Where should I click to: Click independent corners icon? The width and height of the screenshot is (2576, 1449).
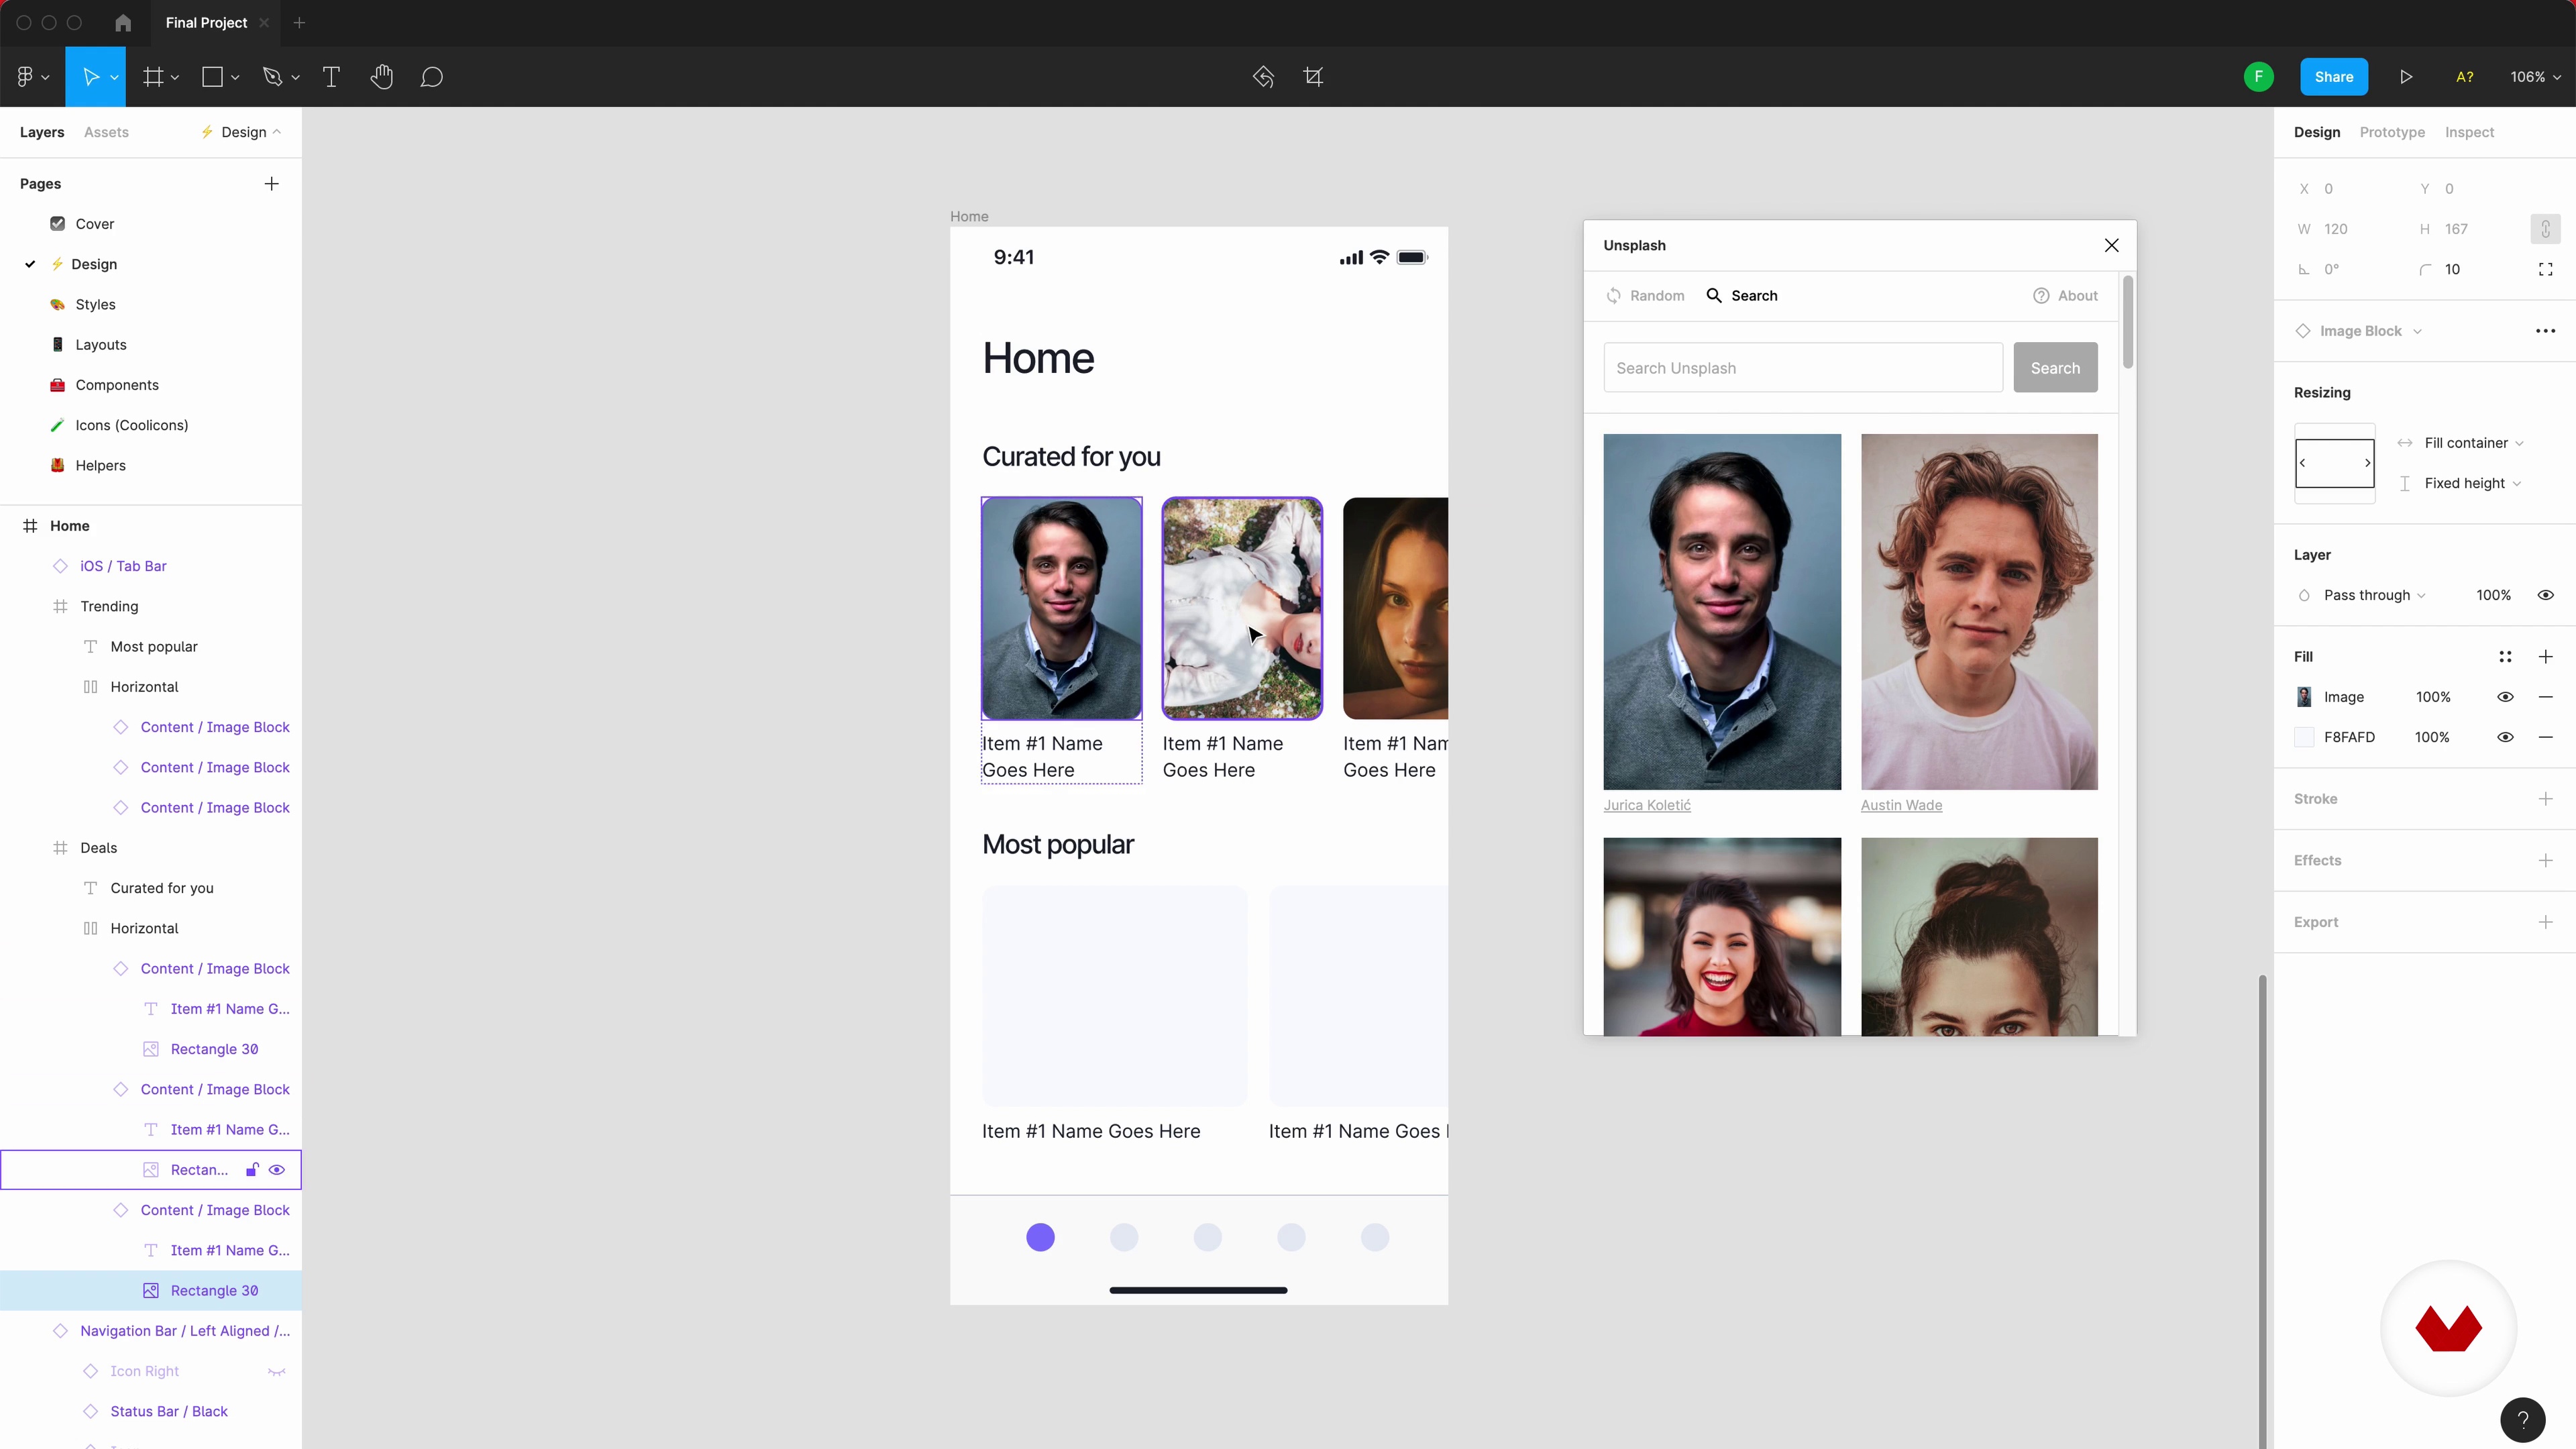(x=2545, y=269)
